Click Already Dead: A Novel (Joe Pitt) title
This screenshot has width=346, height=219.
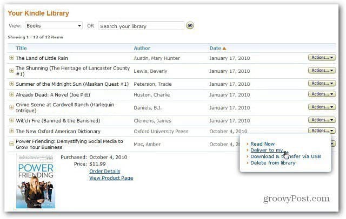53,95
